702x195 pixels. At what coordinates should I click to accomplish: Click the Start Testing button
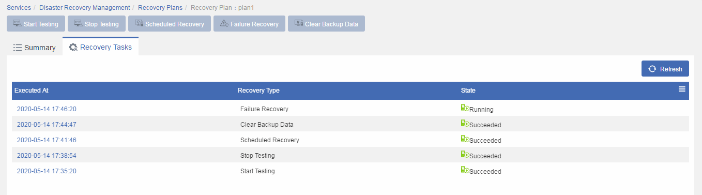[x=36, y=24]
